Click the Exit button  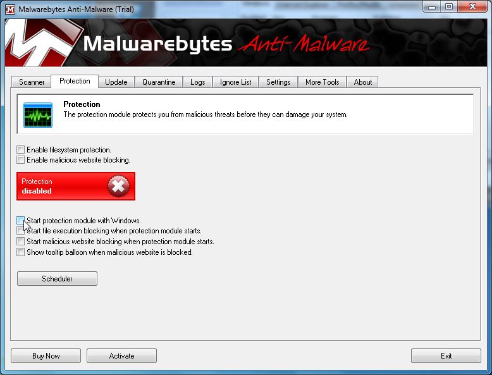pyautogui.click(x=446, y=356)
